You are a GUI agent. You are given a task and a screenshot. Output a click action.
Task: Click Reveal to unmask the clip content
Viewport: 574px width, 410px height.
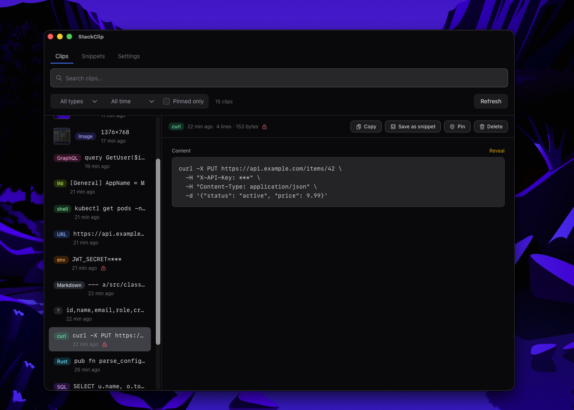coord(497,150)
